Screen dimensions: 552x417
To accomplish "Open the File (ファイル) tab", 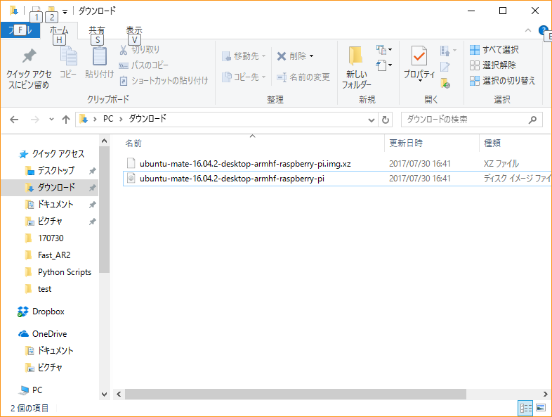I will coord(20,30).
